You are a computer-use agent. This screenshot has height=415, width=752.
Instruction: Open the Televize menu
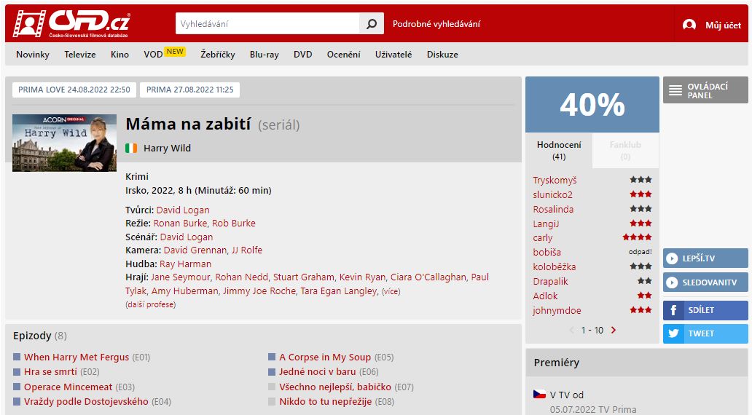(80, 55)
